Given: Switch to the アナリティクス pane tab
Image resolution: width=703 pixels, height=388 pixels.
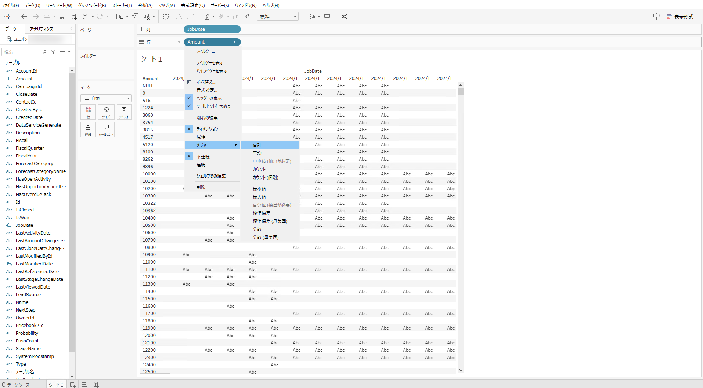Looking at the screenshot, I should click(42, 29).
